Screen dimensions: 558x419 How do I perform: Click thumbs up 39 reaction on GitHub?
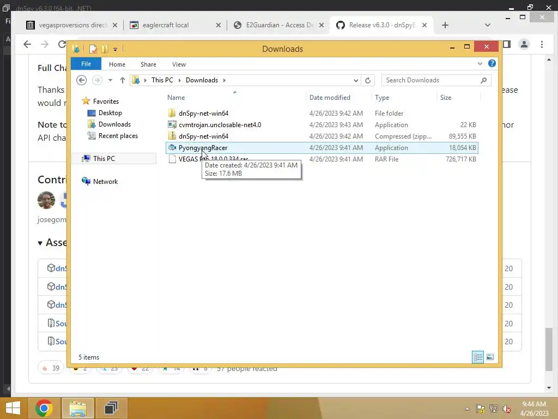click(x=51, y=368)
